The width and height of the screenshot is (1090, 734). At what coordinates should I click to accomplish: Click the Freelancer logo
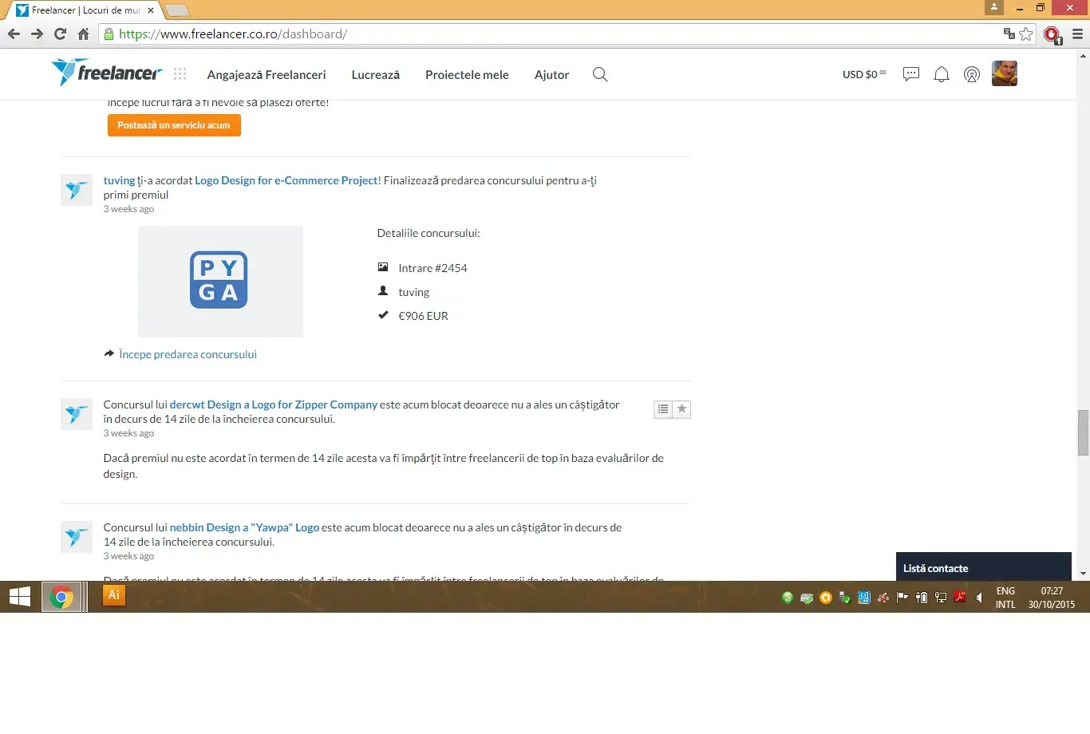[x=107, y=73]
